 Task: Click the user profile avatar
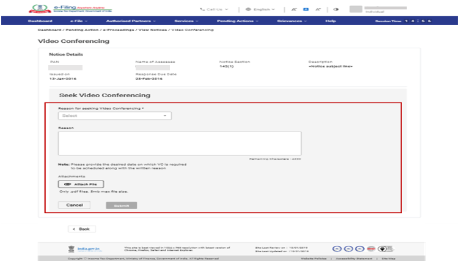tap(356, 10)
